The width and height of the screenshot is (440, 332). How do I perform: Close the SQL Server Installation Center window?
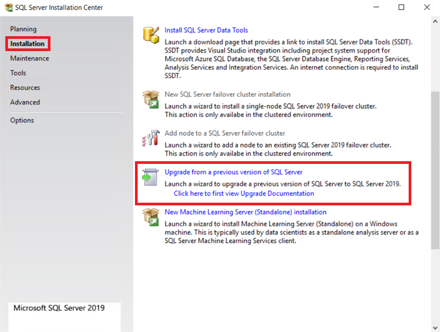coord(427,7)
